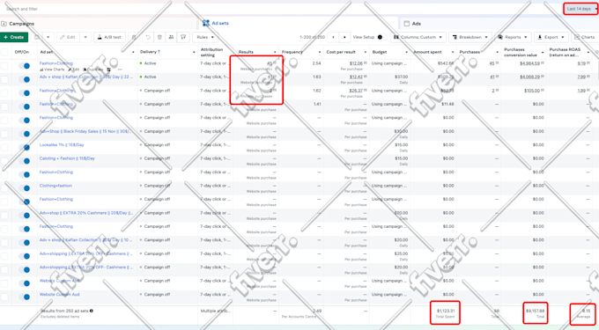This screenshot has height=330, width=599.
Task: Toggle the Lookalike 1% ad set switch
Action: coord(25,147)
